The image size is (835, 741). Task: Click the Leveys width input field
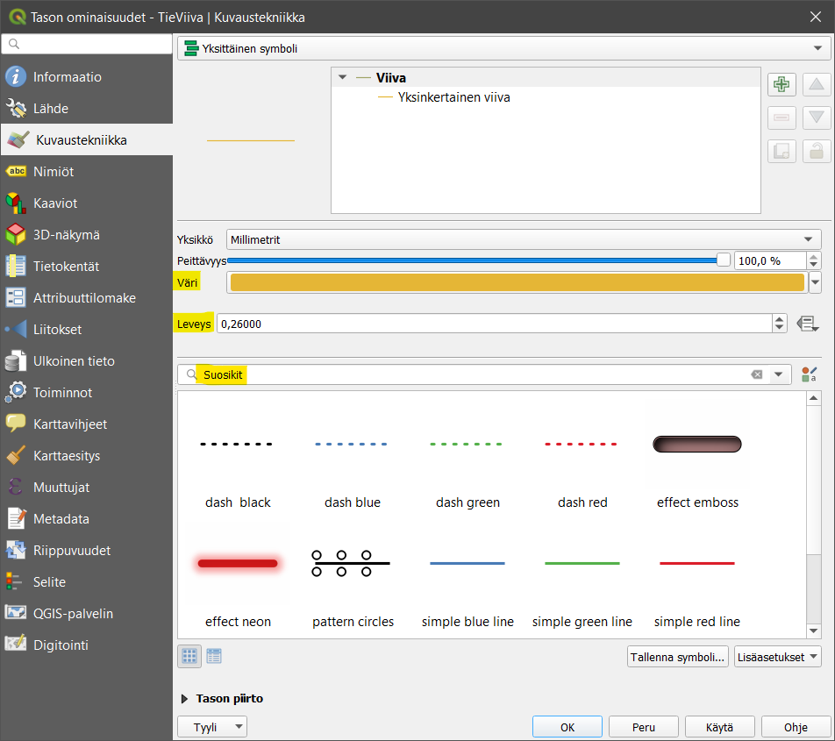(x=493, y=324)
